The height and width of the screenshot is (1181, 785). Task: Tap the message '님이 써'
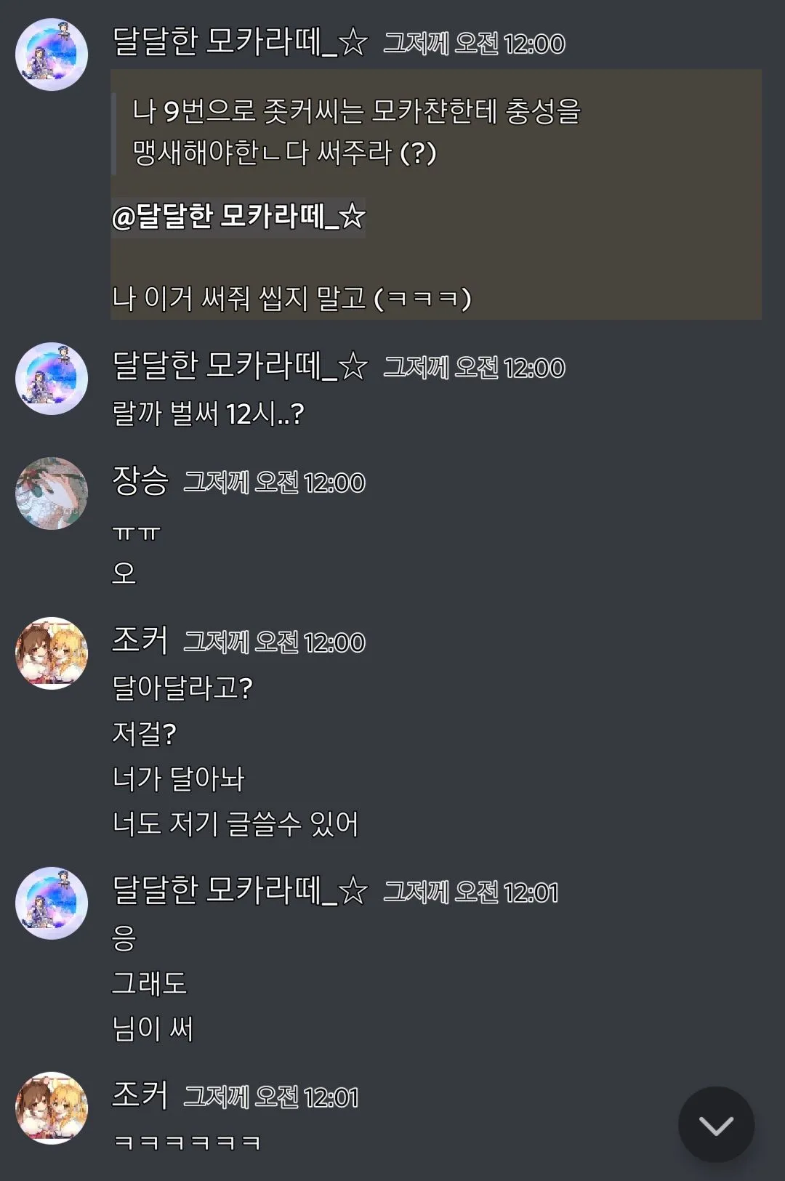click(153, 1028)
